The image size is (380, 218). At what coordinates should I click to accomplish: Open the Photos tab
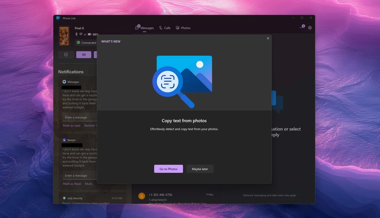click(183, 28)
